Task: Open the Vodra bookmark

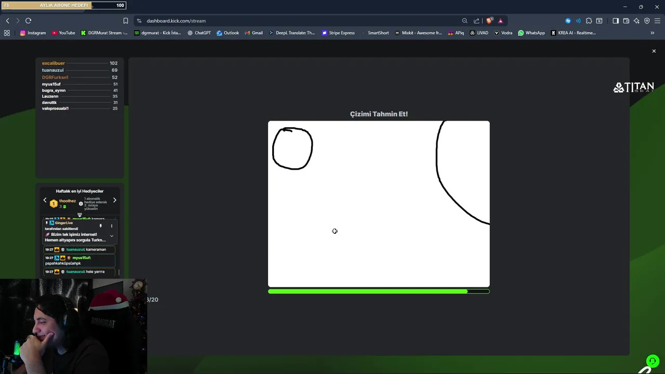Action: [503, 33]
